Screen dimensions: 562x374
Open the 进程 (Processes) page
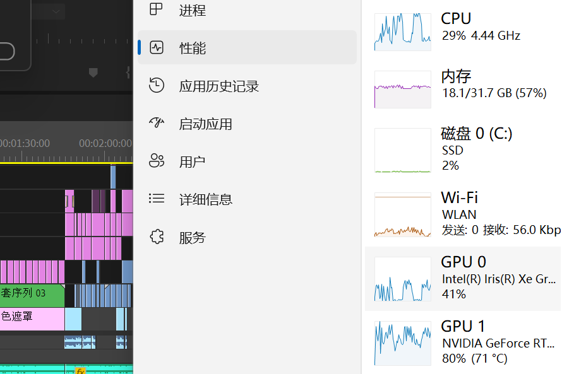pos(247,9)
